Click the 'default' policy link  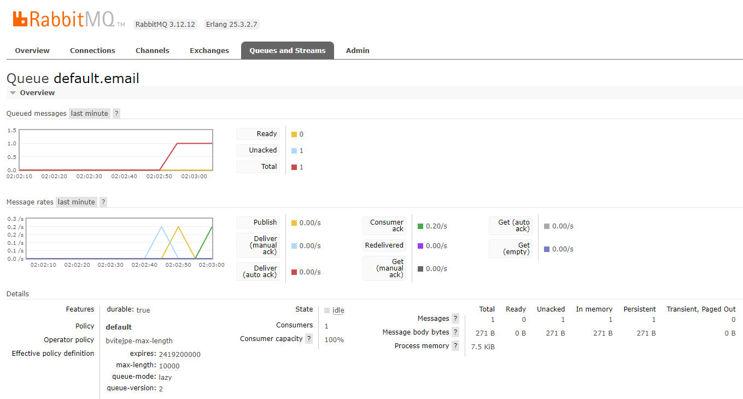click(119, 327)
